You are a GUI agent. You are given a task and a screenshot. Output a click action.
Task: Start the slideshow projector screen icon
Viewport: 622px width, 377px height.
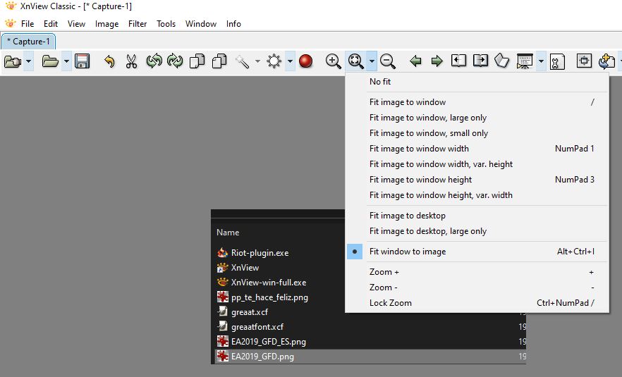pyautogui.click(x=524, y=61)
